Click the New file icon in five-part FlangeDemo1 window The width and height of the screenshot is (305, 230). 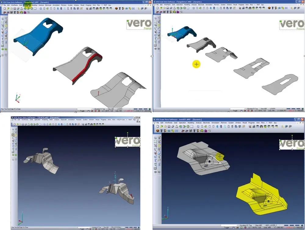pyautogui.click(x=158, y=8)
